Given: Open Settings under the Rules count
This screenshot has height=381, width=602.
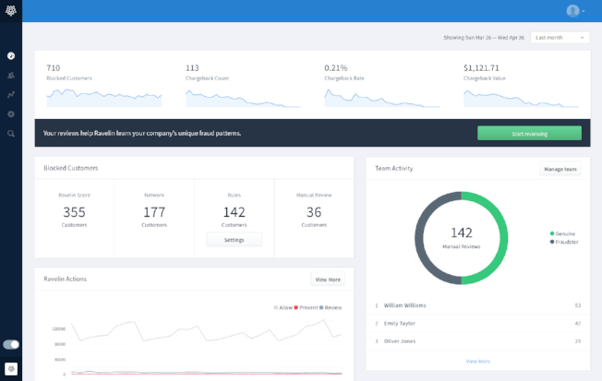Looking at the screenshot, I should (234, 240).
